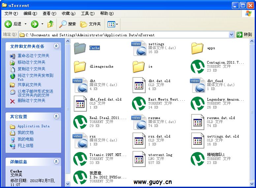Go to Application Data location
The image size is (256, 188).
(x=33, y=126)
